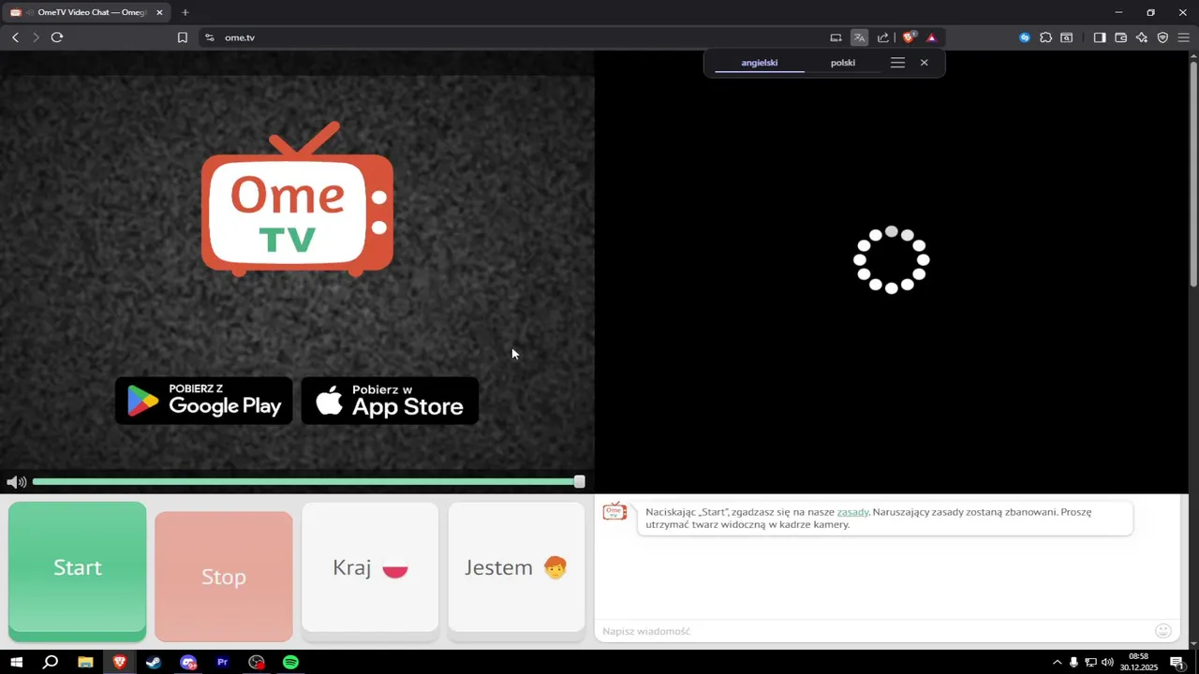Screen dimensions: 1199x674
Task: Open the emoji smiley picker
Action: (1163, 631)
